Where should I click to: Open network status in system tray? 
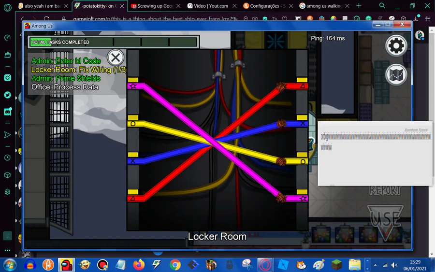[385, 265]
